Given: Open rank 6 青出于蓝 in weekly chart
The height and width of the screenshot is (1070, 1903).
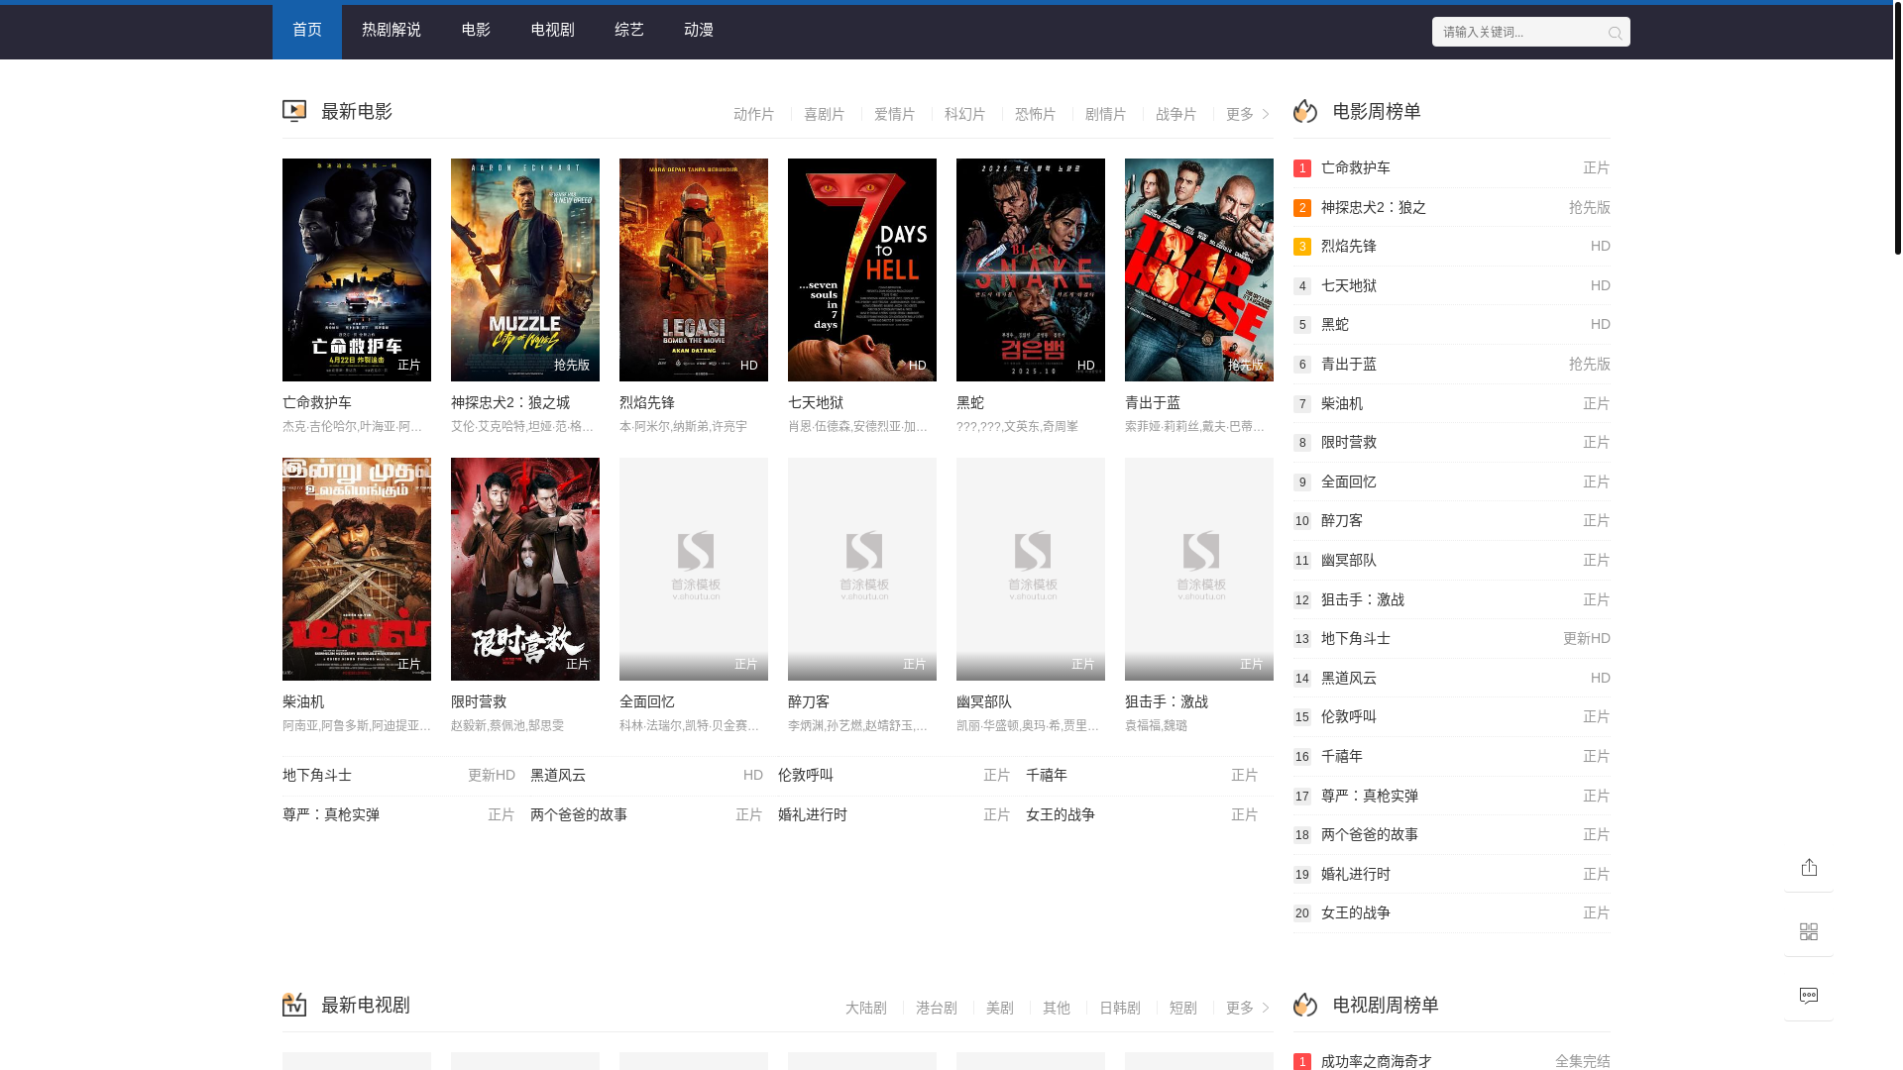Looking at the screenshot, I should [1452, 365].
